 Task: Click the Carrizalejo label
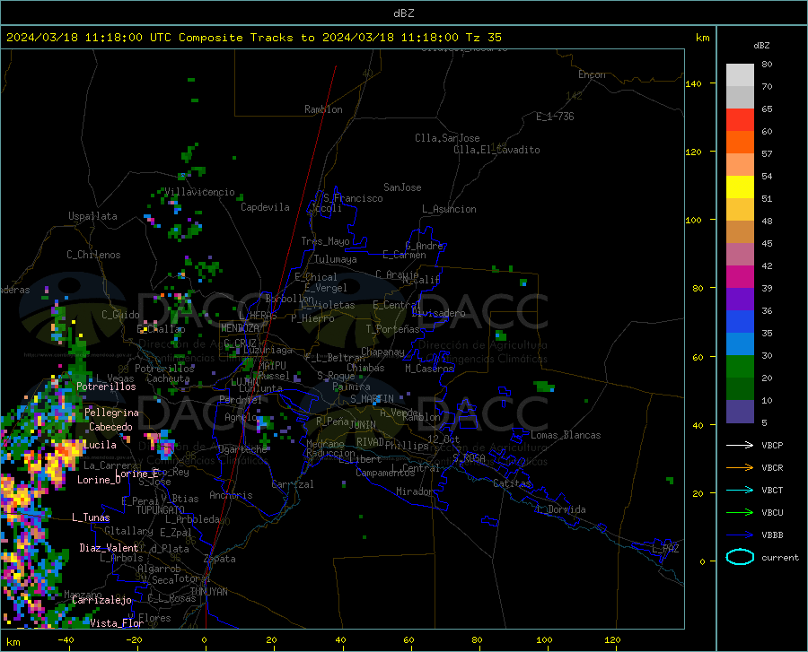pyautogui.click(x=101, y=600)
